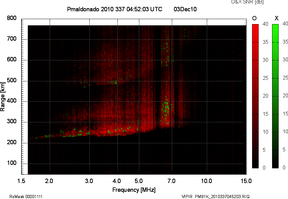Click the 'X' colorbar label

(276, 18)
